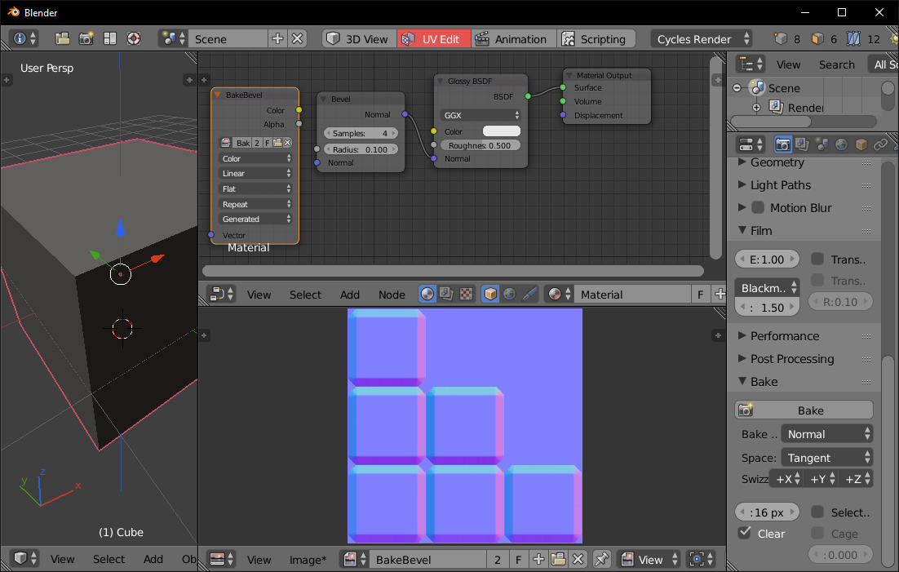Click the Bake button
The height and width of the screenshot is (572, 899).
pos(804,409)
